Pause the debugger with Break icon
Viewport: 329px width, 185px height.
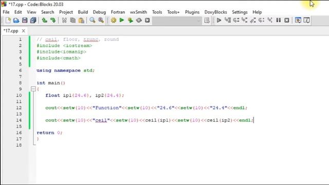tap(279, 21)
